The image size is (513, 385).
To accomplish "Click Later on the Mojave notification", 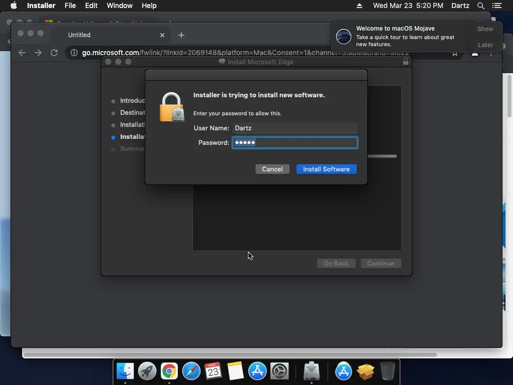I will (x=485, y=45).
